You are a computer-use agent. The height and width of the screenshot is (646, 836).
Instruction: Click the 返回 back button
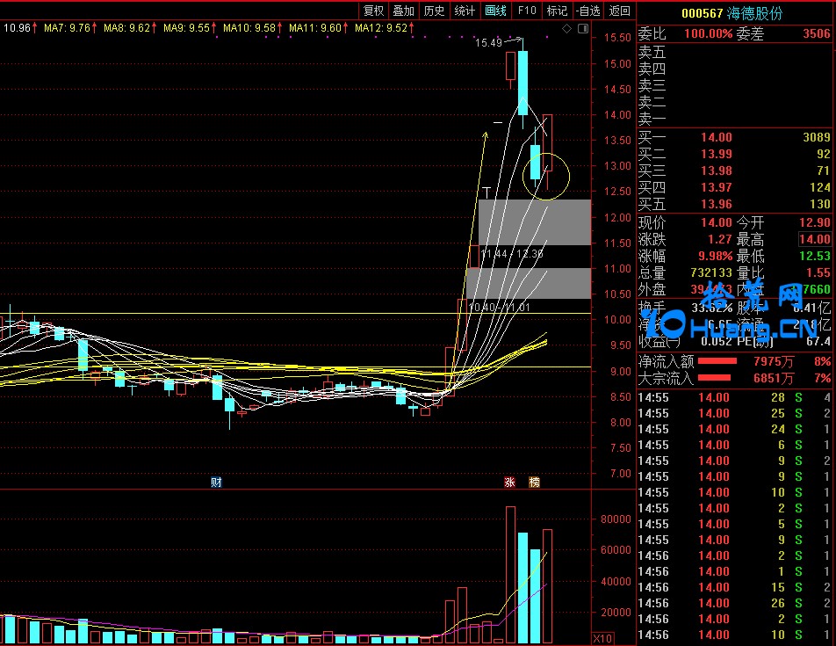620,11
